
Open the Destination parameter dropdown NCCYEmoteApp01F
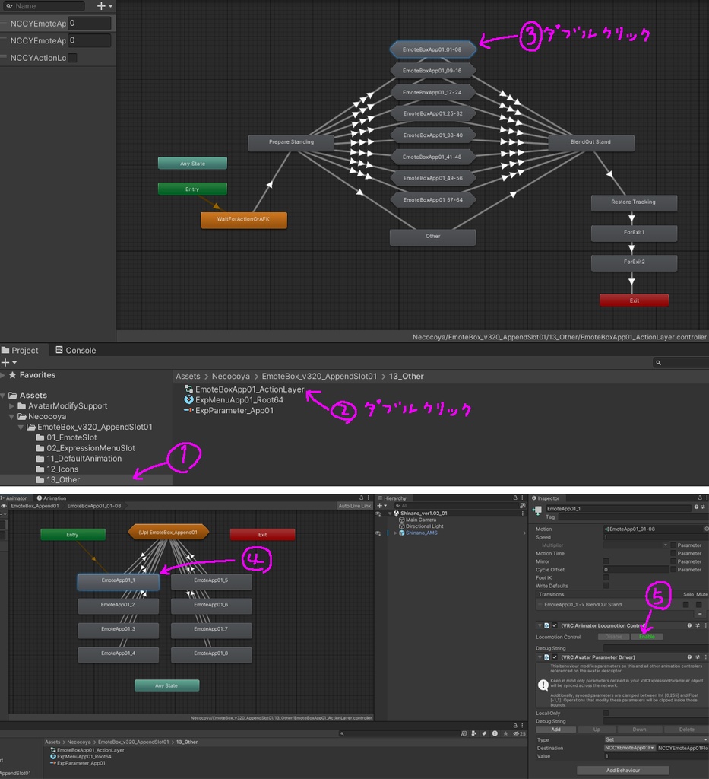[628, 748]
